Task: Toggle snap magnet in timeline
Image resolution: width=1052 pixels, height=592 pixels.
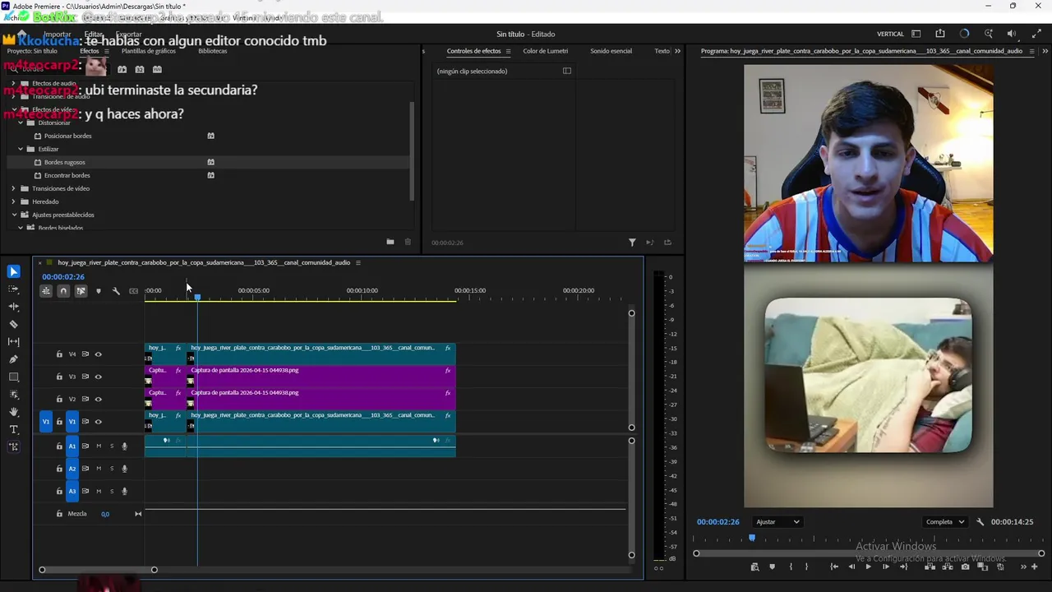Action: point(63,291)
